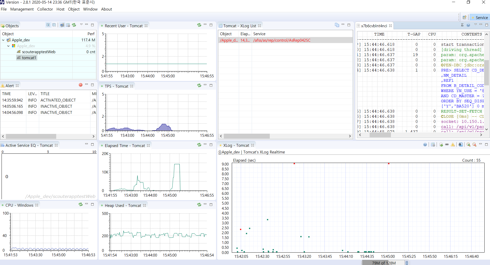Collapse the nested Apple_dev child node
490x265 pixels.
point(8,46)
